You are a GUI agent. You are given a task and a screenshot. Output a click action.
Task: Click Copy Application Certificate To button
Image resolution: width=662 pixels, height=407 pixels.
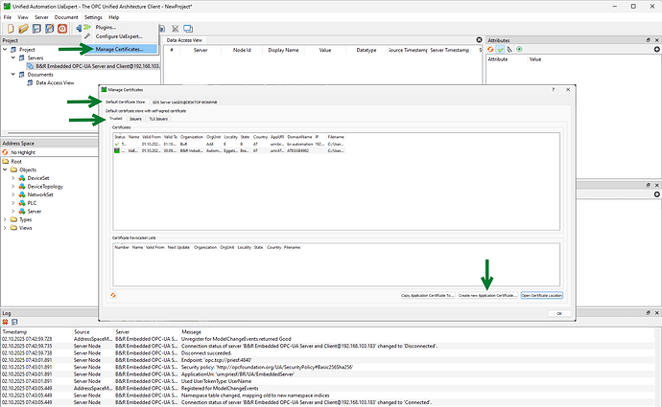[x=428, y=295]
